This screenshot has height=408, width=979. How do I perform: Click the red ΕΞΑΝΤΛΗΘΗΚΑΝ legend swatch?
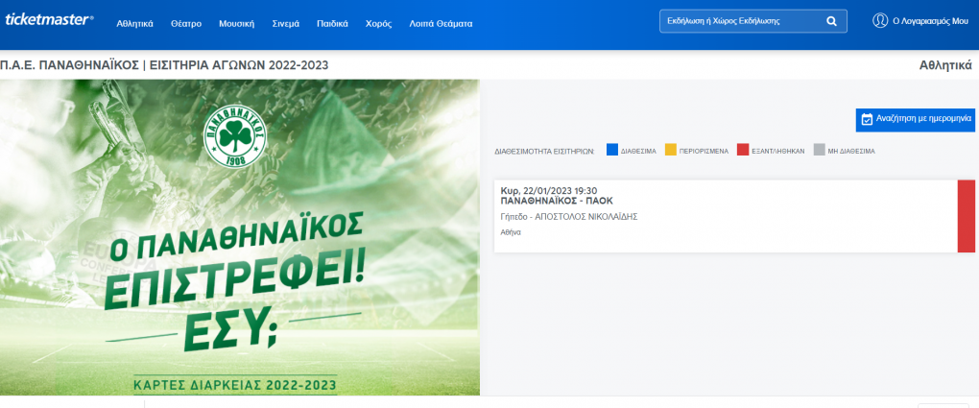[x=742, y=150]
